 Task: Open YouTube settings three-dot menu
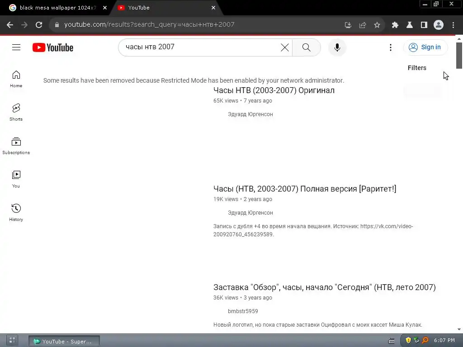tap(390, 47)
